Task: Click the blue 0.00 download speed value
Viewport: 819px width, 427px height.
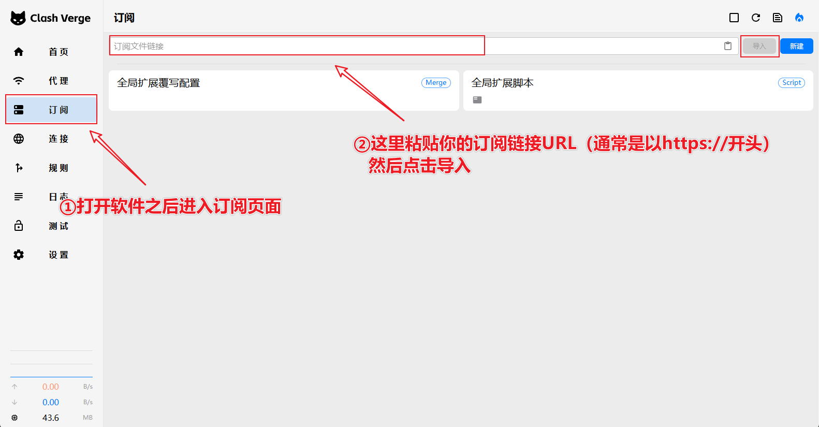Action: pos(51,402)
